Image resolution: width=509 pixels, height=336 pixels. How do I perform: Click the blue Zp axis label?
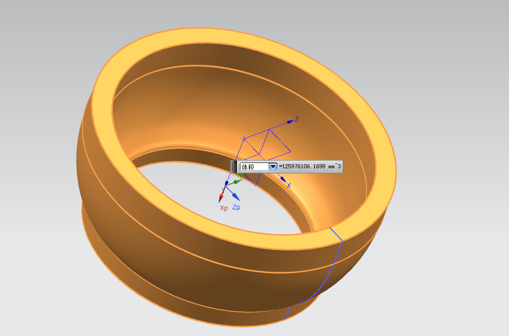coord(236,207)
